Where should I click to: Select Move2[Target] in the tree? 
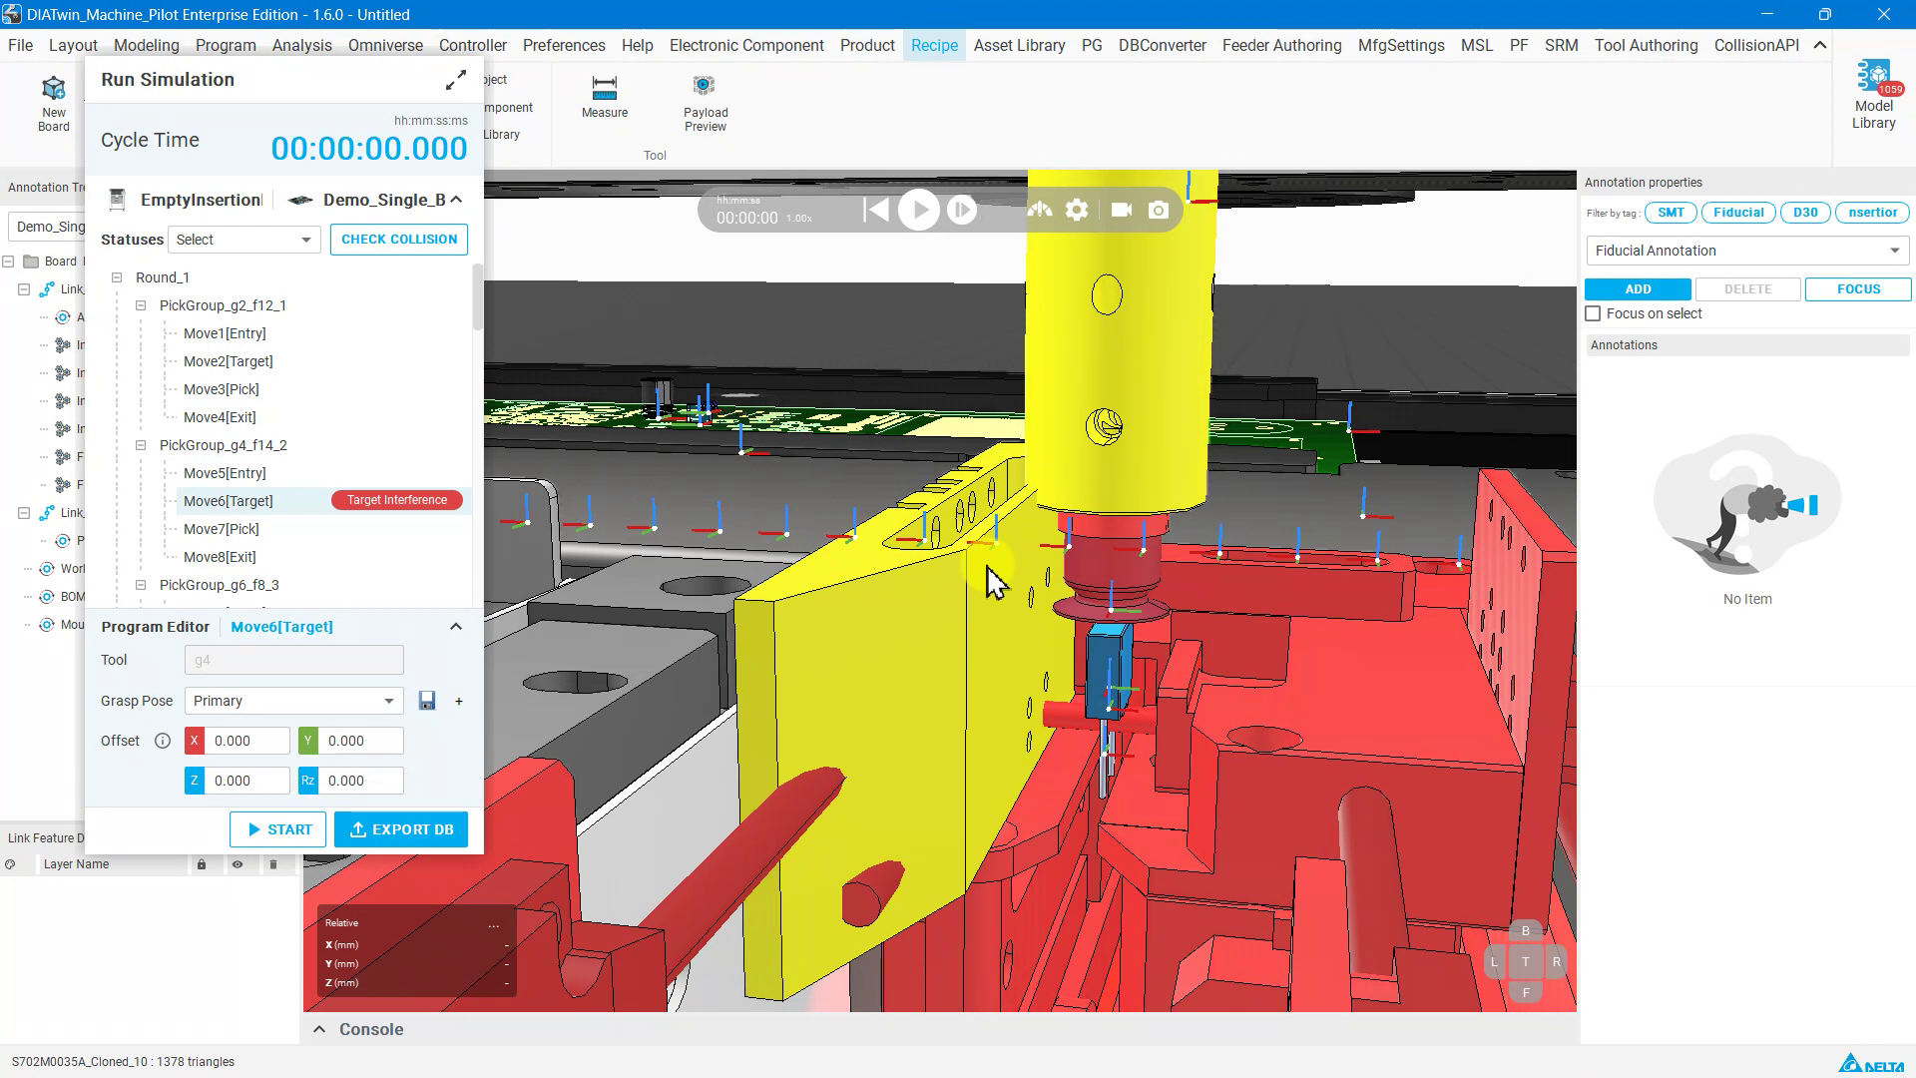228,361
